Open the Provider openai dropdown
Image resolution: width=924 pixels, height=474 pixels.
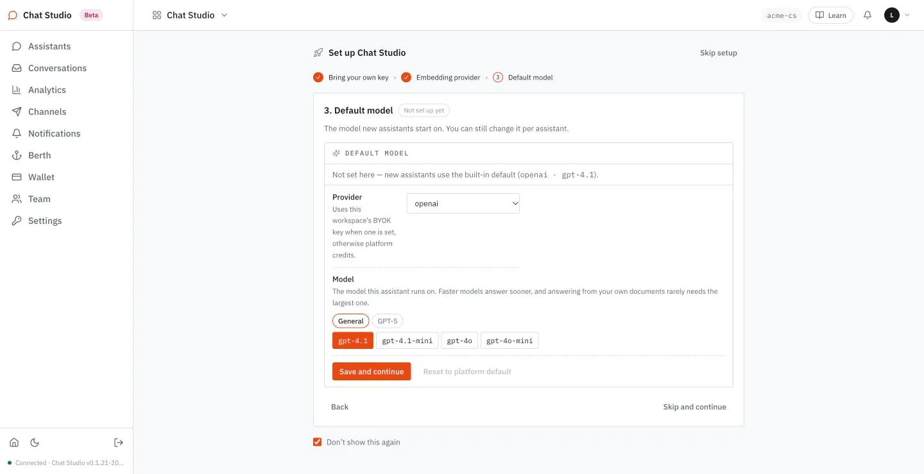click(x=463, y=203)
